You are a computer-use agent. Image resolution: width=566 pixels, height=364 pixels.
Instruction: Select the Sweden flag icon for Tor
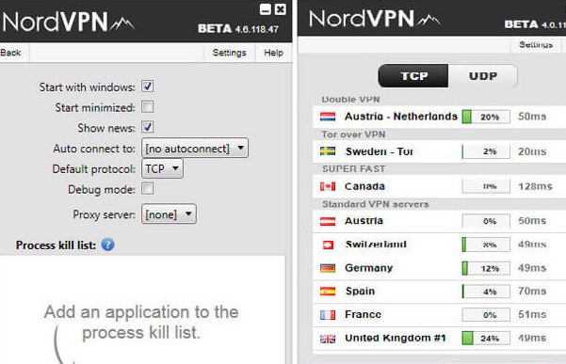coord(328,151)
